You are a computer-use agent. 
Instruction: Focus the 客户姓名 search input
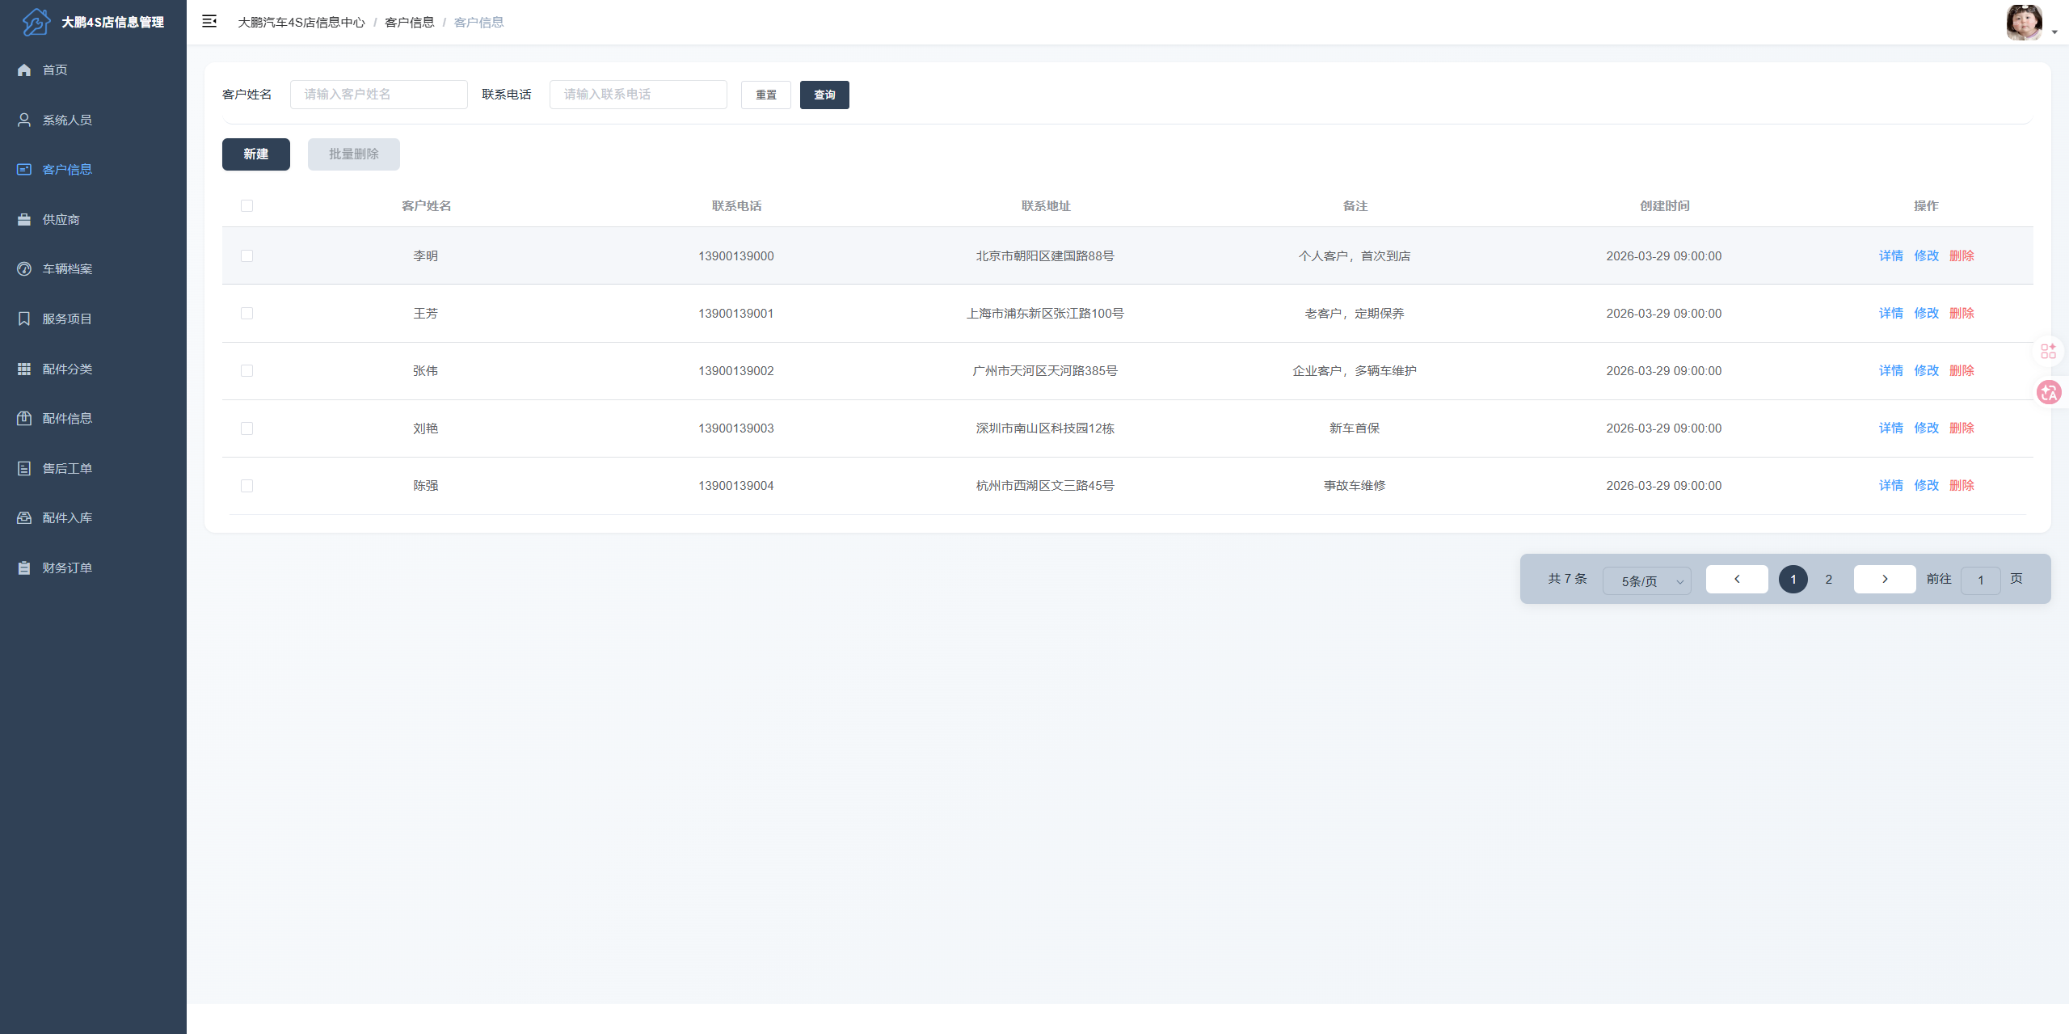pyautogui.click(x=379, y=95)
